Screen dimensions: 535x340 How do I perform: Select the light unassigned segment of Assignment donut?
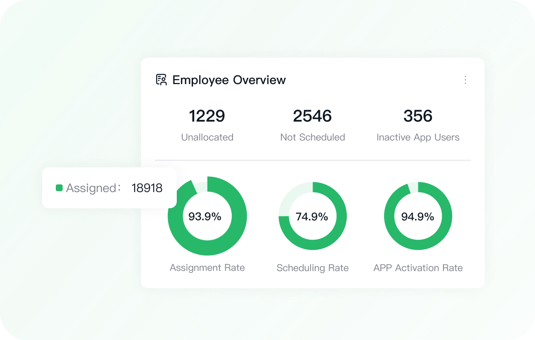tap(202, 186)
